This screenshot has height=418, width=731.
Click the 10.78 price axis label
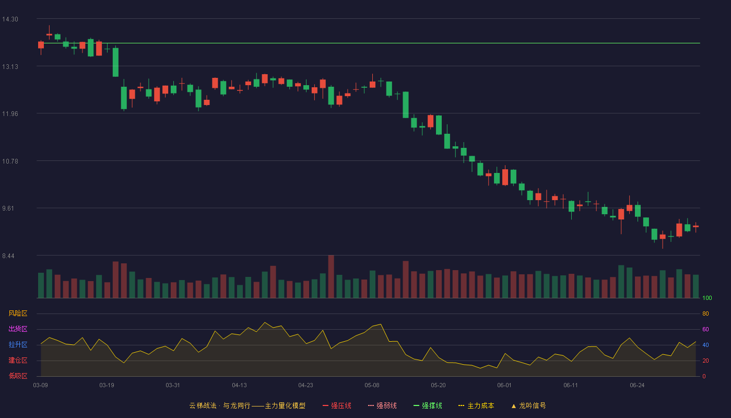[10, 161]
